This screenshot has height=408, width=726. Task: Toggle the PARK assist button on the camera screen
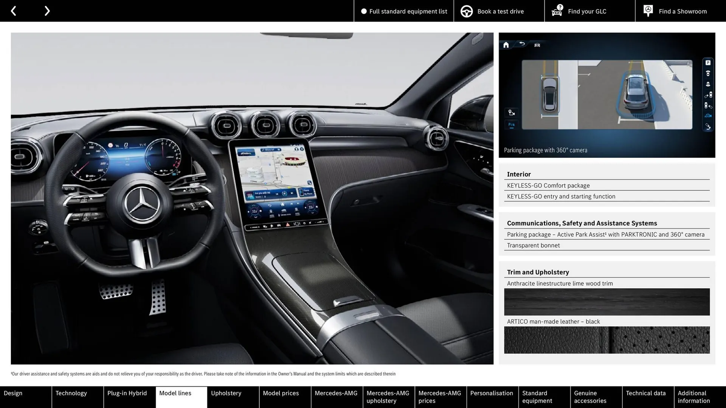(x=511, y=125)
